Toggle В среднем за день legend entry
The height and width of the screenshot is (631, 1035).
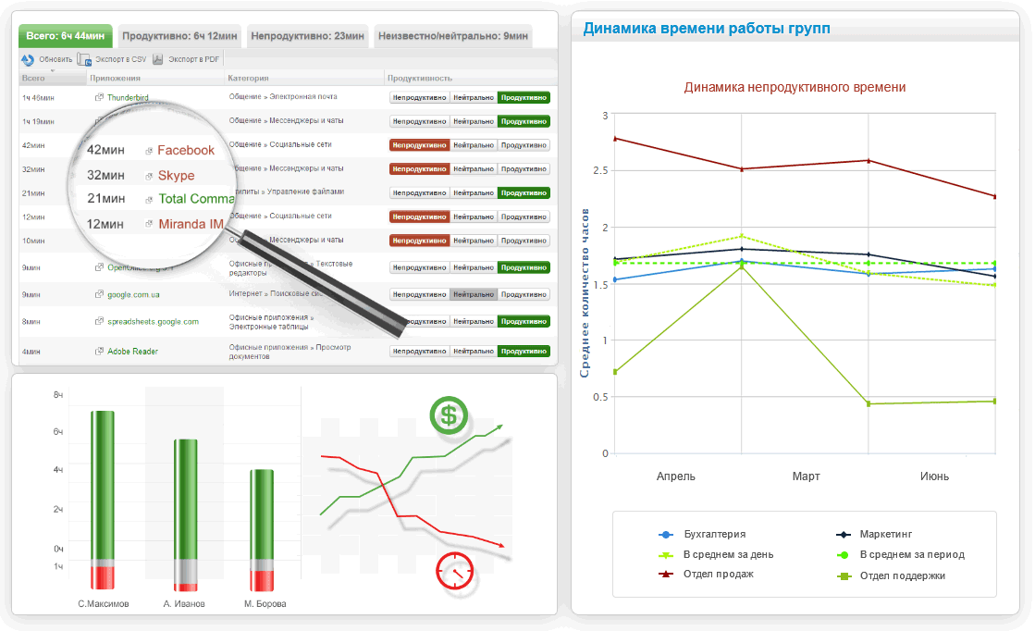click(716, 554)
